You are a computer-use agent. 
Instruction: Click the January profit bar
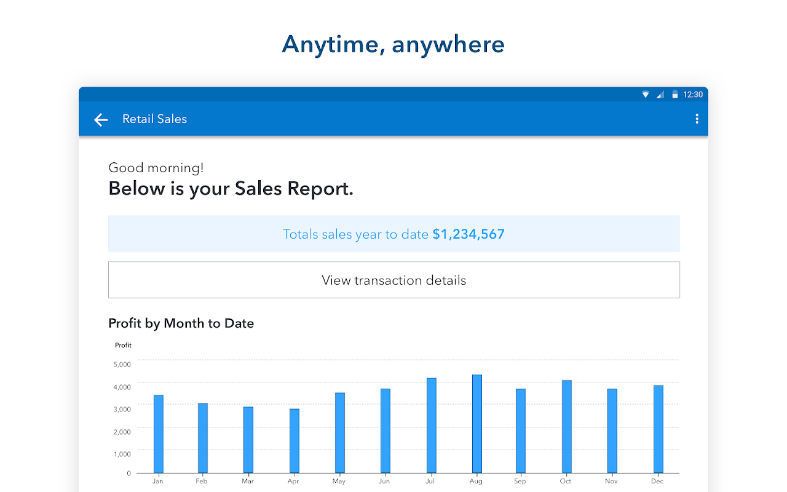coord(159,434)
